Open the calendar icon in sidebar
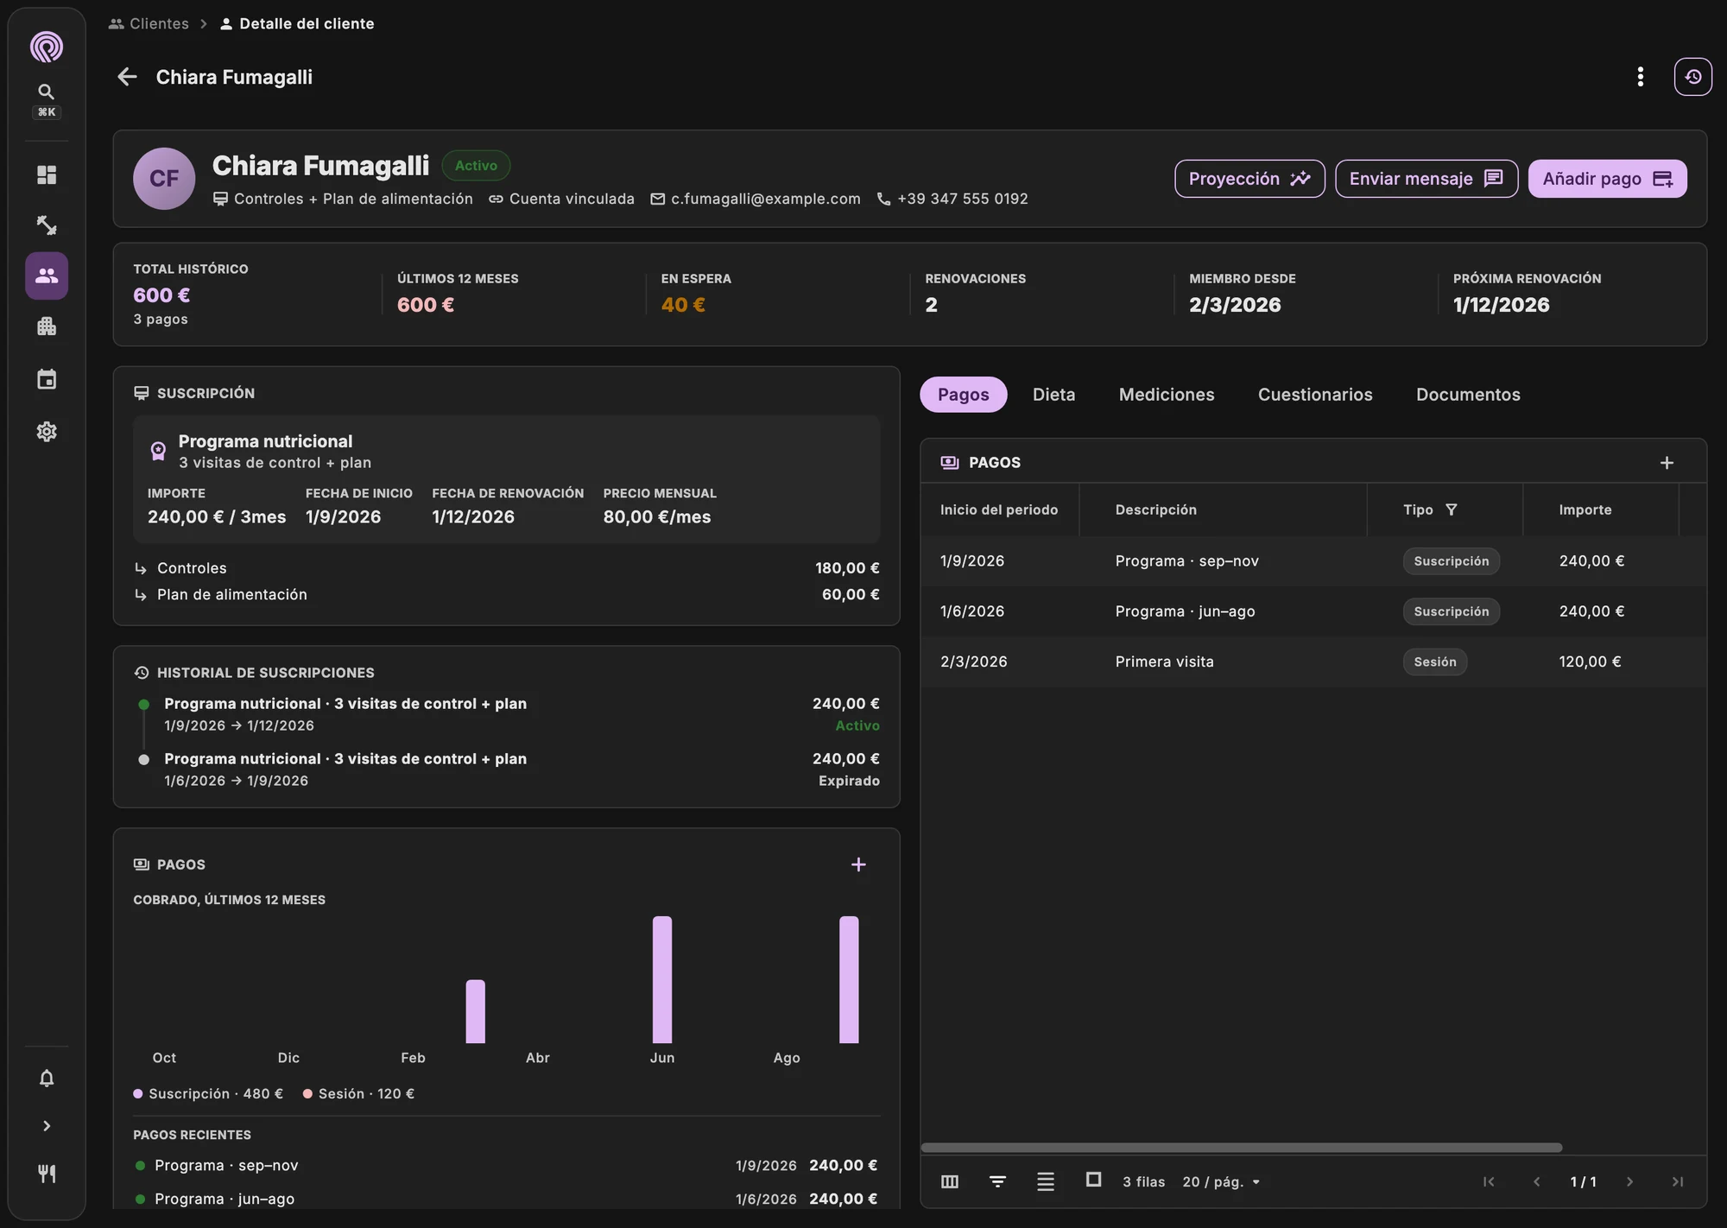The width and height of the screenshot is (1727, 1228). pos(47,379)
